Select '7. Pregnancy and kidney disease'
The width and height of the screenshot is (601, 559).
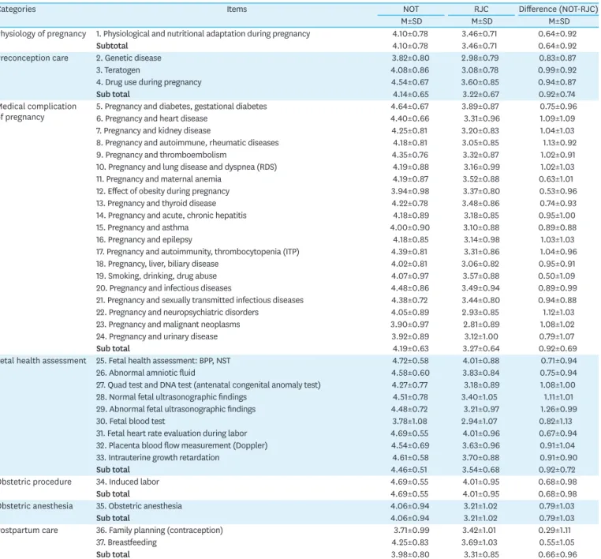153,130
